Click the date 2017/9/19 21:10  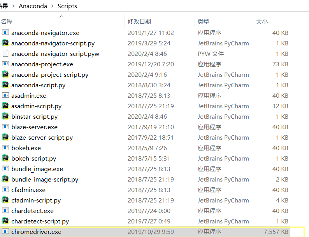[x=151, y=127]
